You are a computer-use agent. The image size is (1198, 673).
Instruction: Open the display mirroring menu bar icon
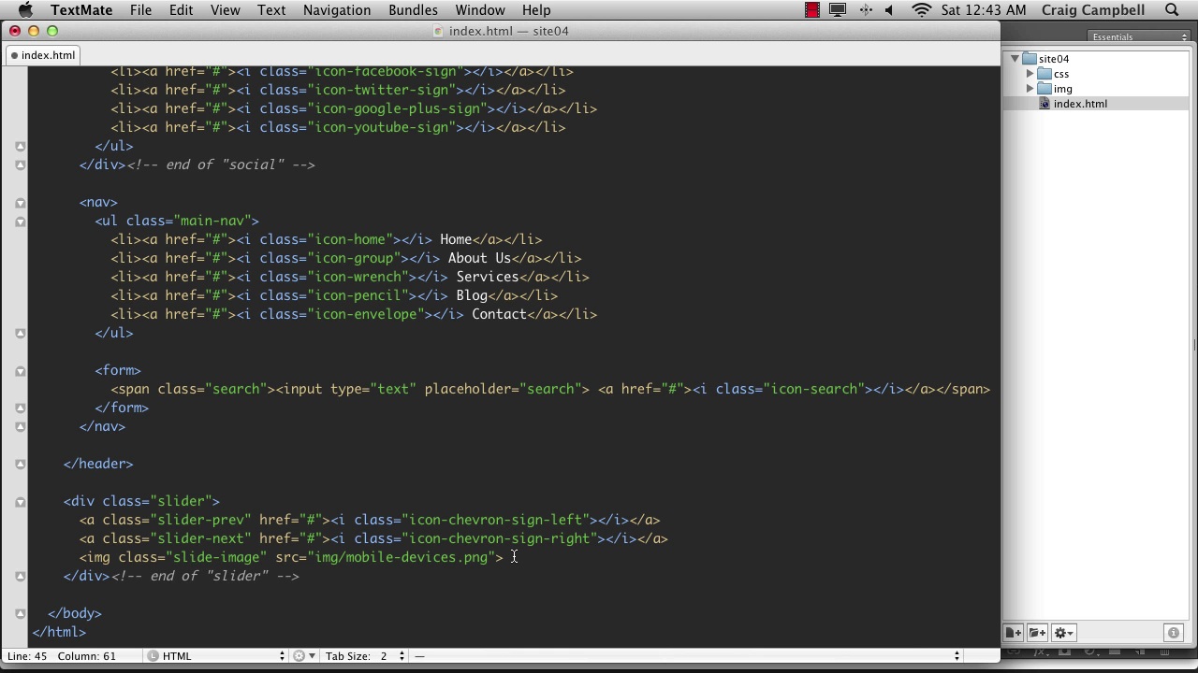tap(839, 10)
